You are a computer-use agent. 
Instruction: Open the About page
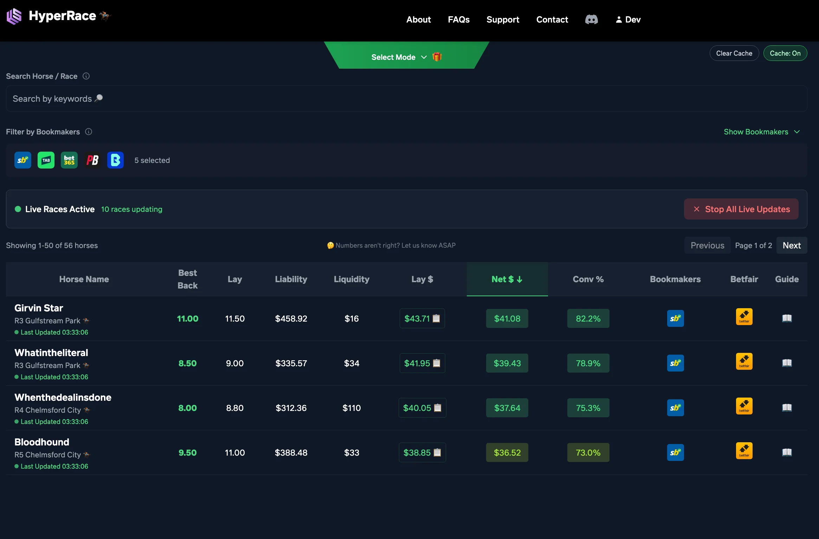coord(418,19)
